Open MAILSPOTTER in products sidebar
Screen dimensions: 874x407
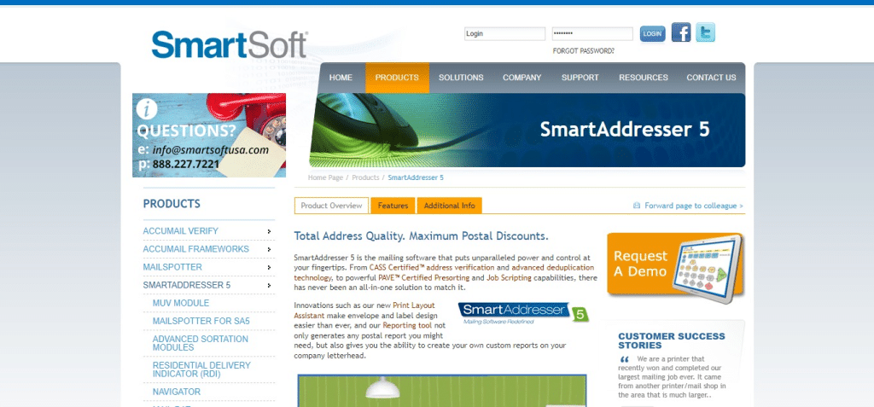click(172, 268)
